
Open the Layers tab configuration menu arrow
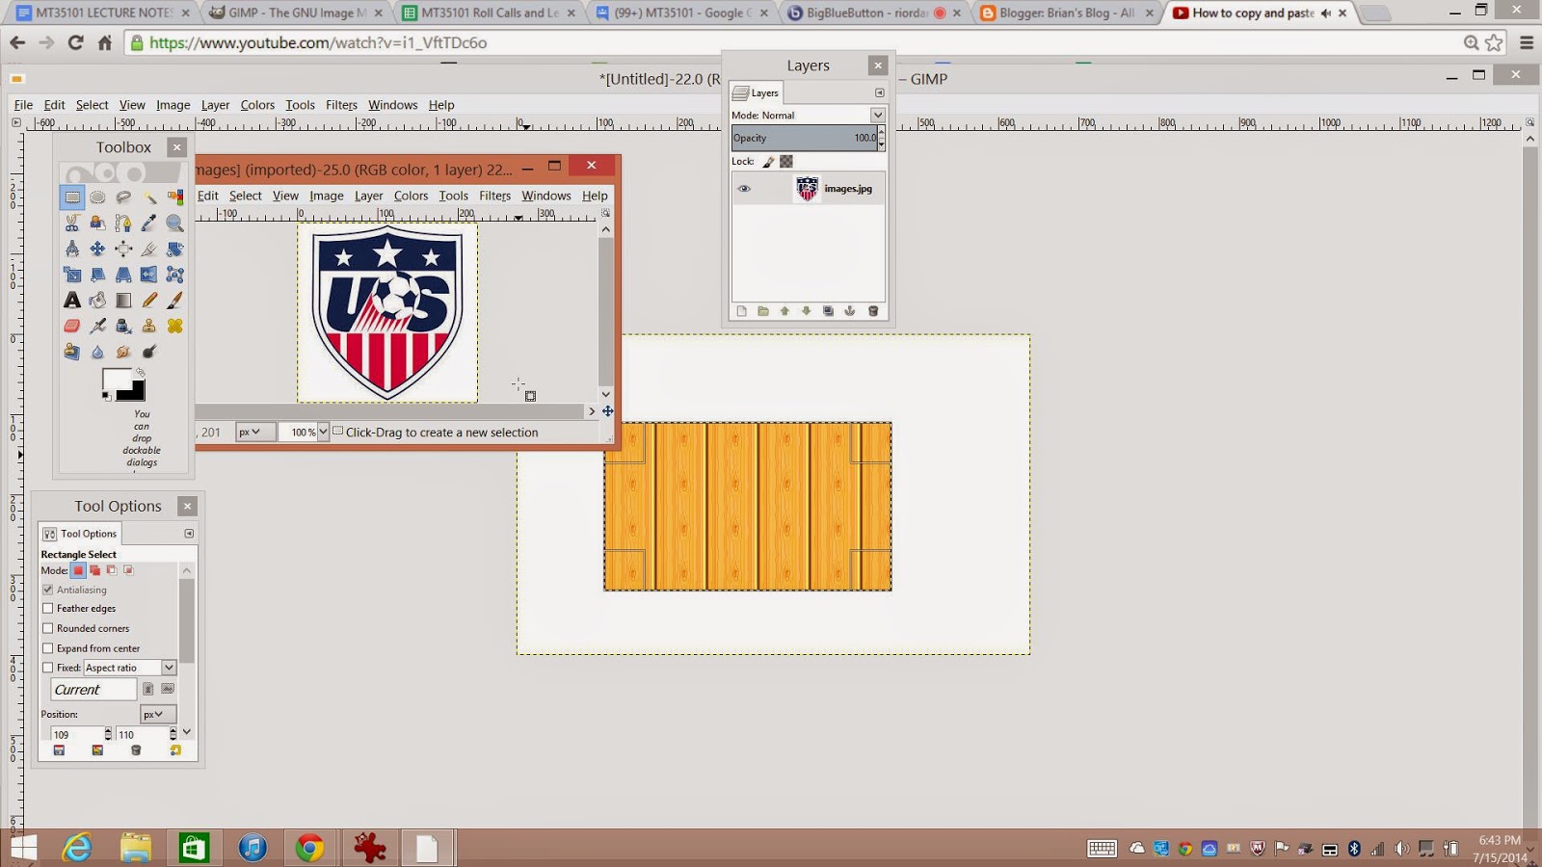[879, 92]
